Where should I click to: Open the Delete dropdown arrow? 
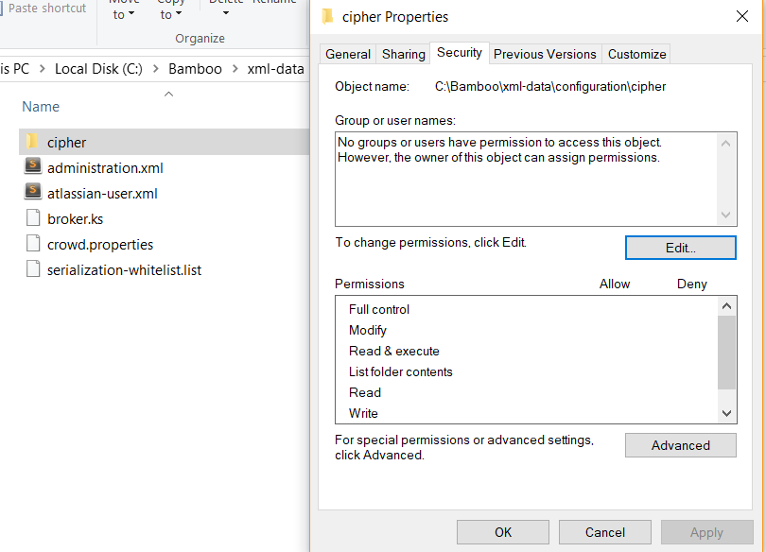pyautogui.click(x=226, y=13)
